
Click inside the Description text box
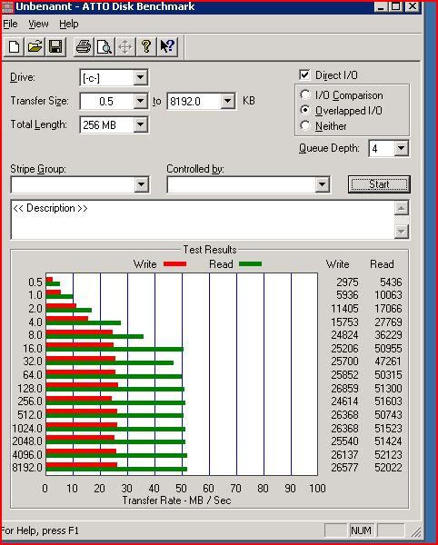click(x=203, y=220)
